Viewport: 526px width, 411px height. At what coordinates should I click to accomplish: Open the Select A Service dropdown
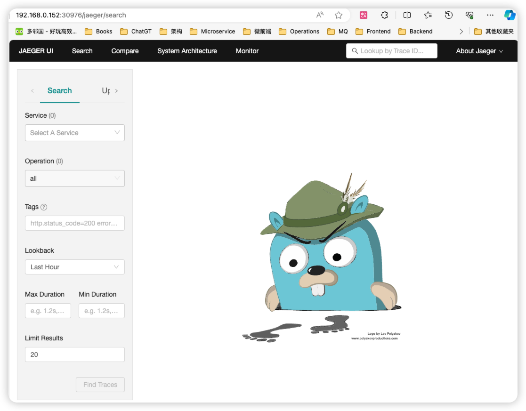tap(75, 133)
